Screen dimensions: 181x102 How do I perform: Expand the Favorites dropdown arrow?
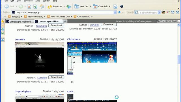(x=64, y=7)
